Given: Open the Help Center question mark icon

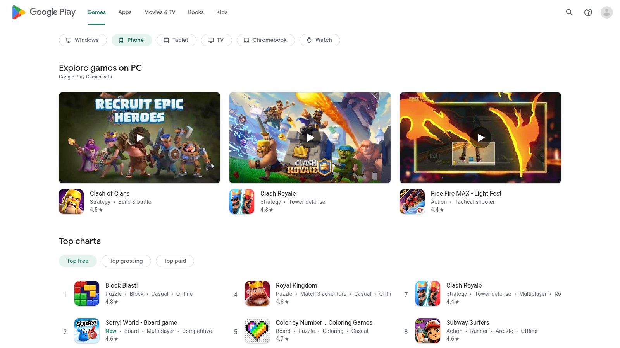Looking at the screenshot, I should point(588,12).
